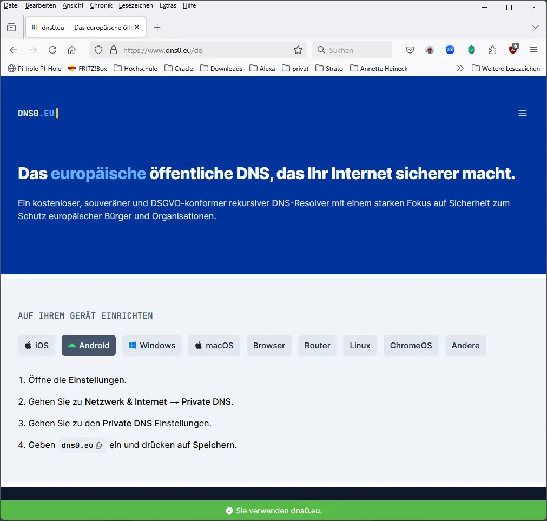Viewport: 547px width, 521px height.
Task: Expand the Downloads bookmark folder
Action: point(221,68)
